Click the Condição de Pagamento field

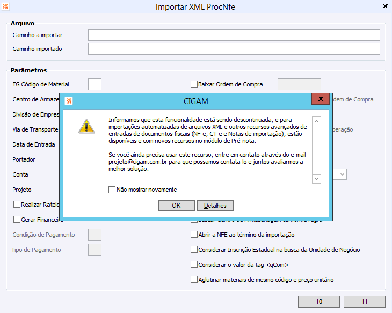[x=95, y=235]
